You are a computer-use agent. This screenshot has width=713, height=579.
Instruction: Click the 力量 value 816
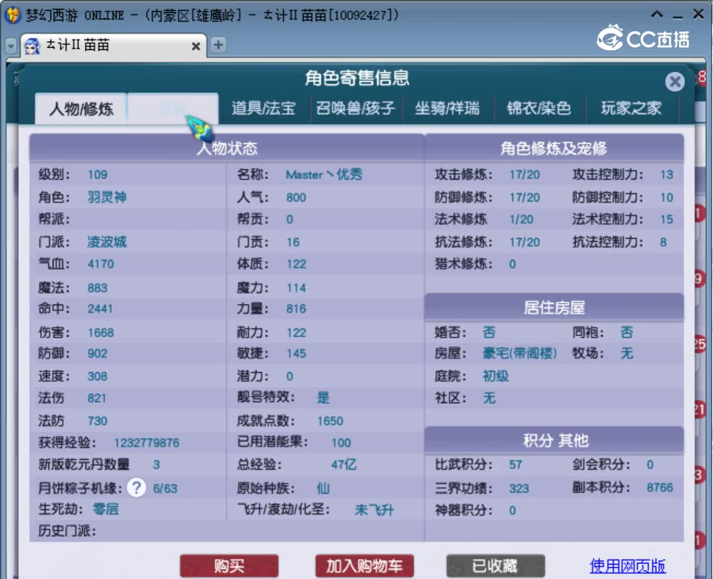tap(296, 309)
